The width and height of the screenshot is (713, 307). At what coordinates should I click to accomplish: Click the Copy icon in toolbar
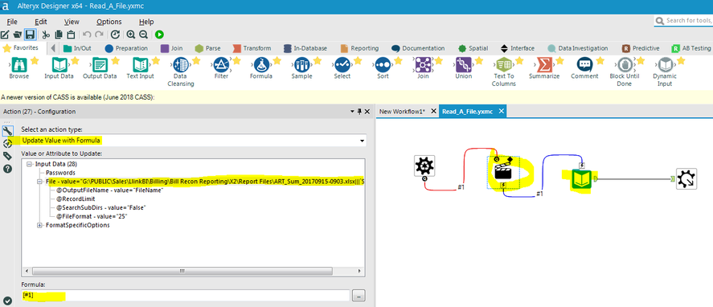(58, 35)
